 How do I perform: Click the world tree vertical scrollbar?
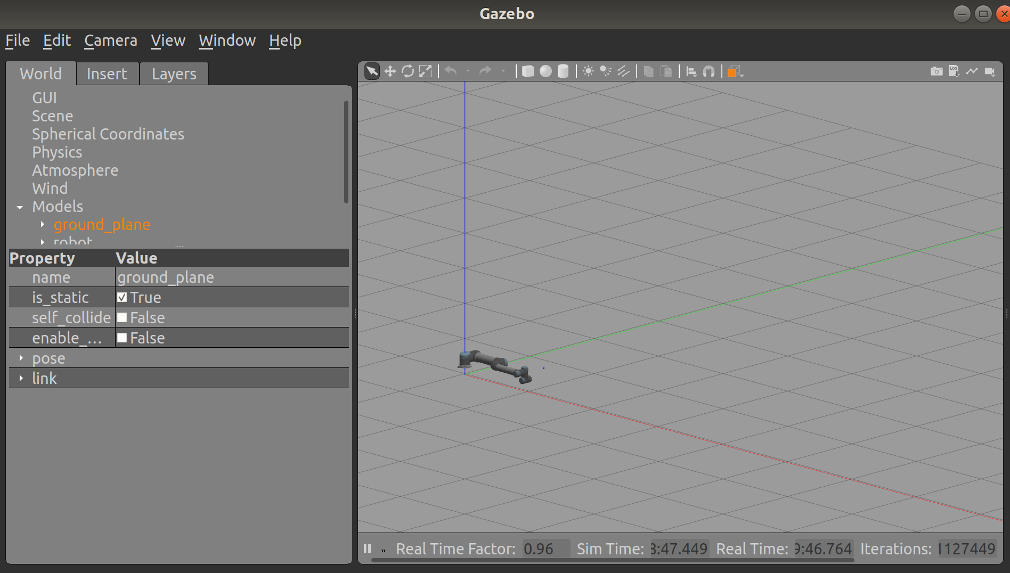click(x=346, y=152)
